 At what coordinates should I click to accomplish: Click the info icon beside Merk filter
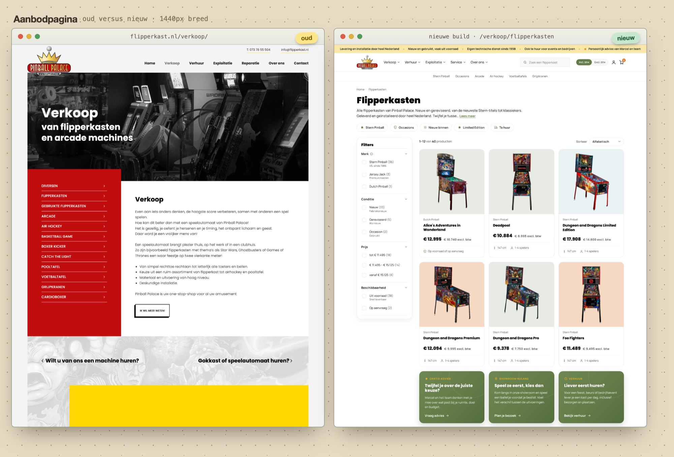(372, 154)
